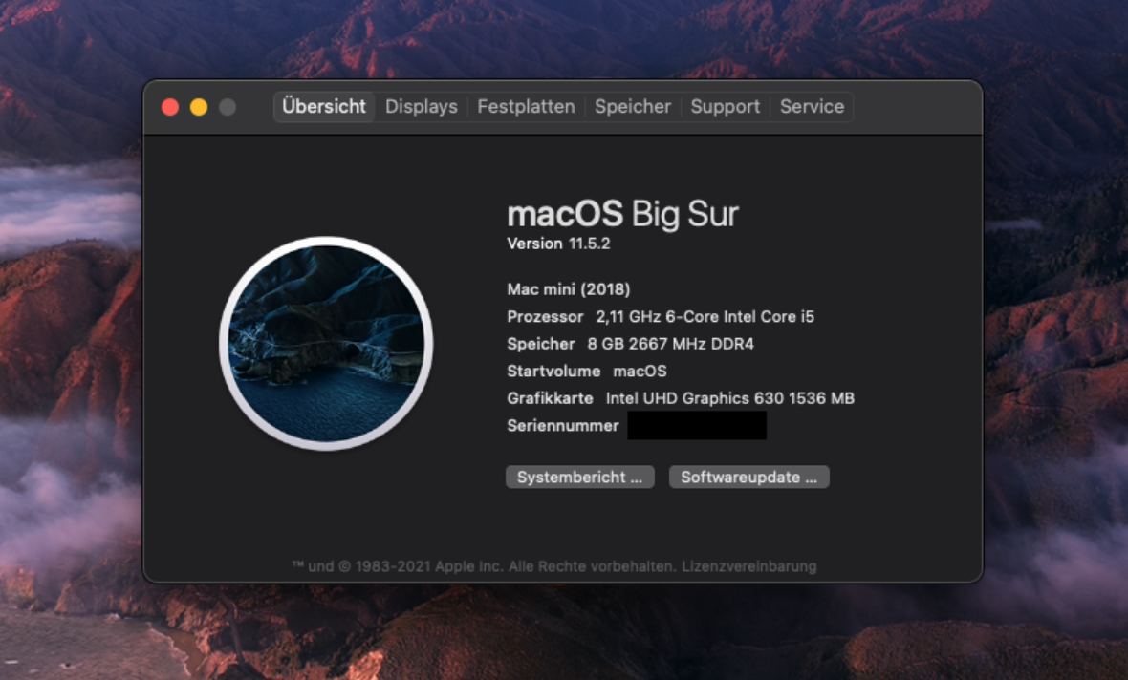
Task: Click the Version 11.5.2 text
Action: tap(558, 244)
